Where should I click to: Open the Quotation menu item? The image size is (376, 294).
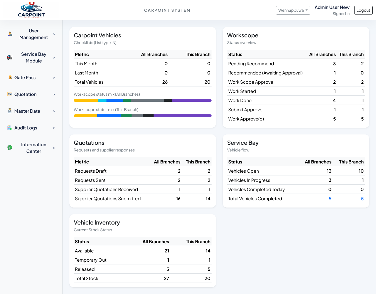point(25,94)
